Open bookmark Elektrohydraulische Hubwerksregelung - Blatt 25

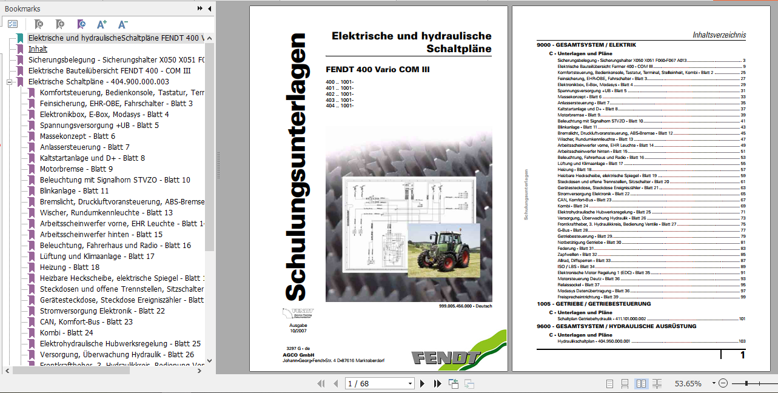point(120,343)
